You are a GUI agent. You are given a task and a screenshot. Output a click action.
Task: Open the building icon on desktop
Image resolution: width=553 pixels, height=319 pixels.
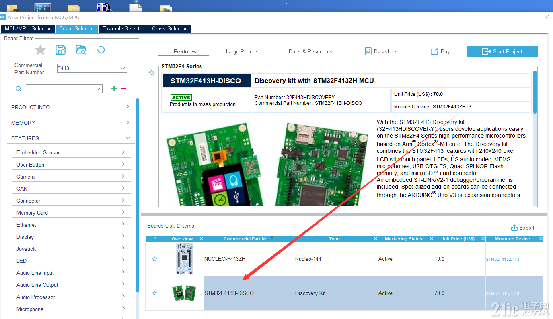[x=104, y=7]
